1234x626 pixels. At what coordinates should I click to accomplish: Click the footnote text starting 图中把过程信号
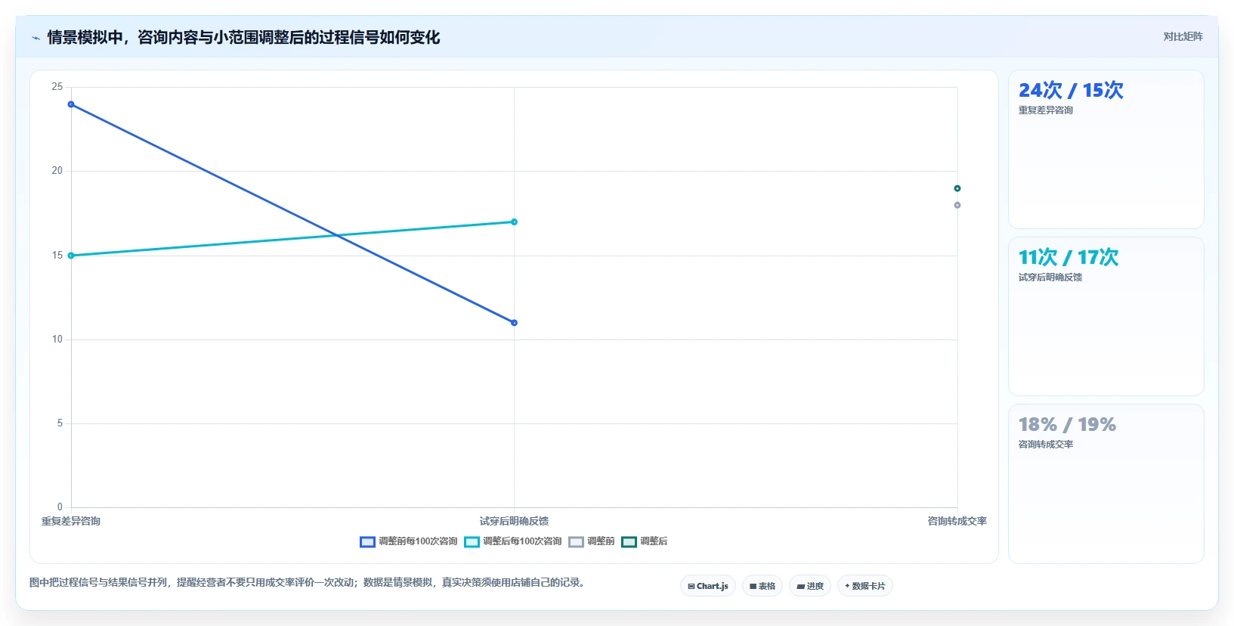point(308,582)
